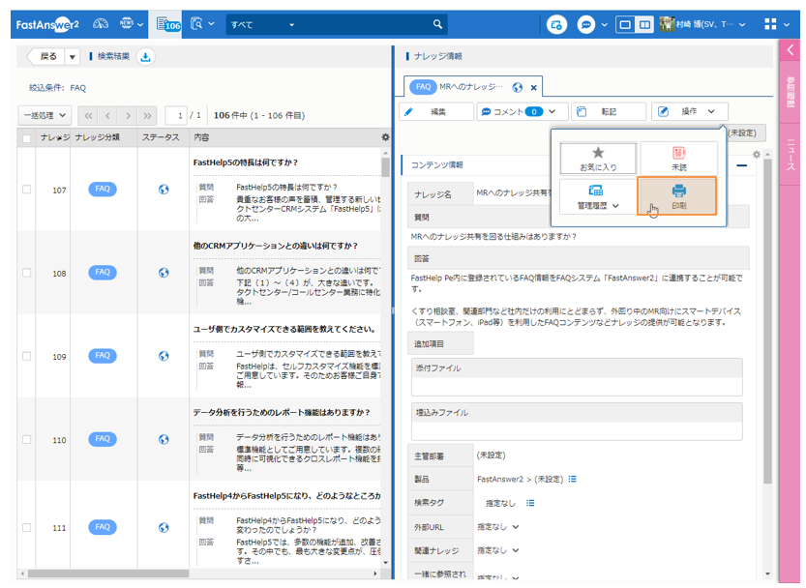
Task: Open the dashboard gauge icon in header
Action: (x=99, y=24)
